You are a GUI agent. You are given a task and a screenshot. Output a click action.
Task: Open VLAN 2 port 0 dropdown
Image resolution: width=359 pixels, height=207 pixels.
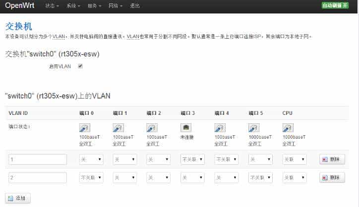[91, 177]
